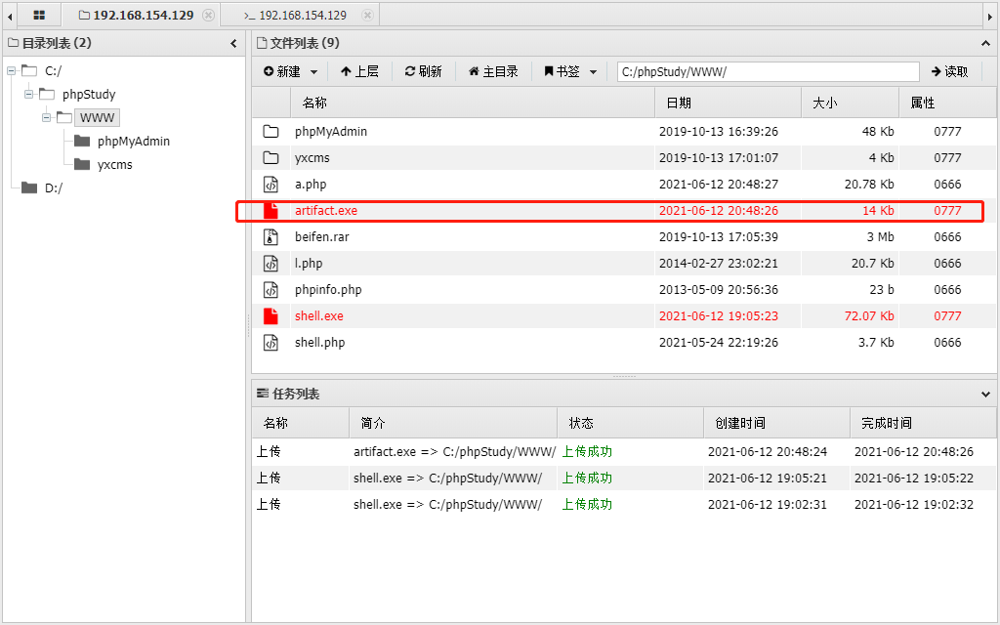Sort files by 日期 column header
1000x625 pixels.
(x=728, y=103)
